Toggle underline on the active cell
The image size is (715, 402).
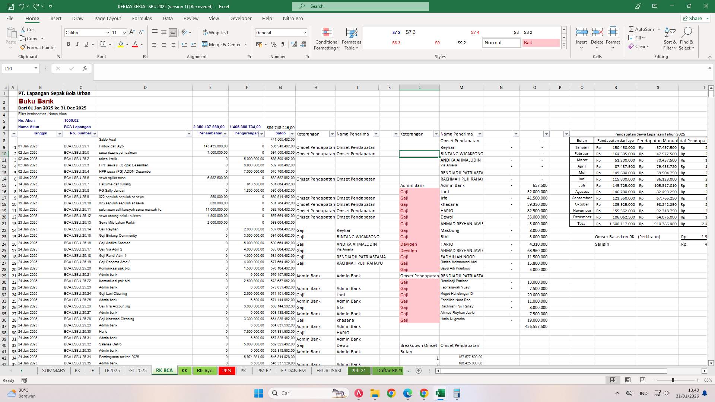(x=86, y=44)
